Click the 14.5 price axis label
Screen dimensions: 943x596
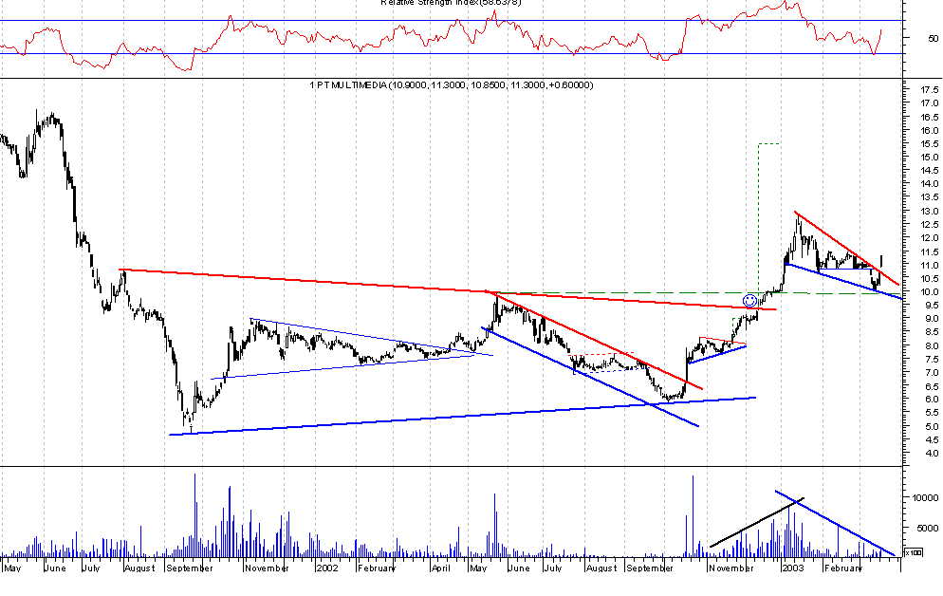930,171
